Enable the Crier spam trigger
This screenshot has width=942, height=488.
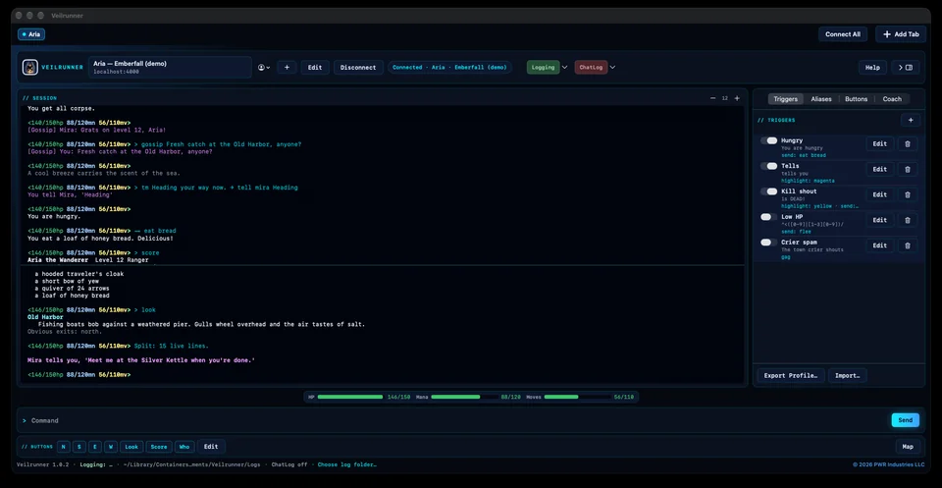[769, 243]
